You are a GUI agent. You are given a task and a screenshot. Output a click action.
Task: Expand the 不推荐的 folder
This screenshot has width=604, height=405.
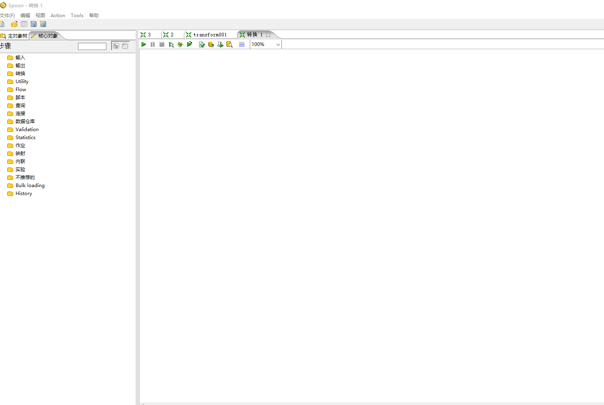point(21,178)
